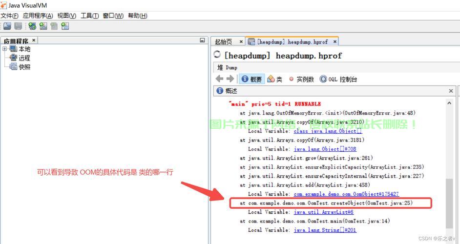
Task: Click the scrollbar up arrow
Action: tap(449, 103)
